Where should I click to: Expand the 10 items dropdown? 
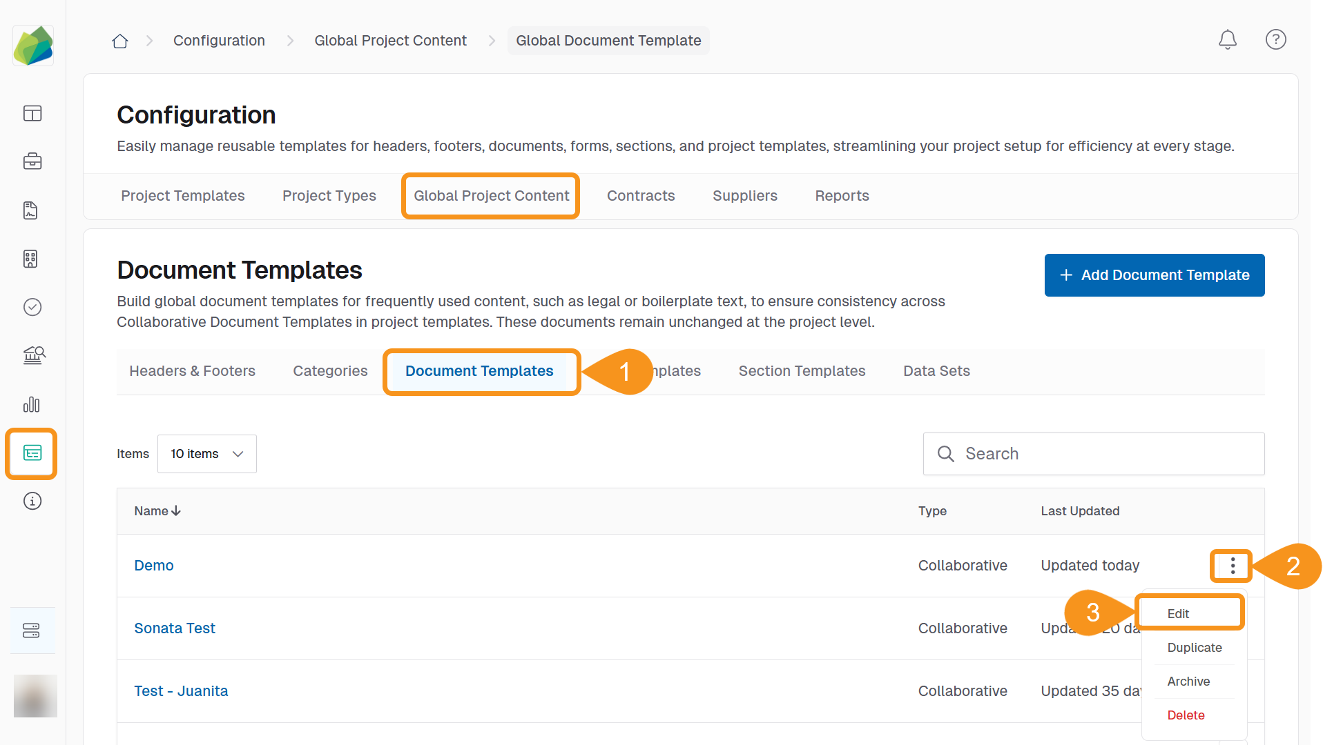(x=206, y=454)
